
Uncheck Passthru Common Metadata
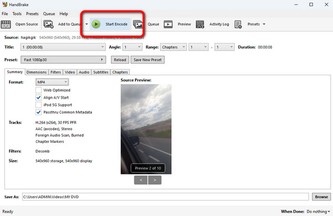(38, 112)
